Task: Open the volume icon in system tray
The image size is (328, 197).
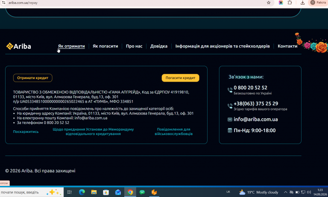Action: (x=309, y=192)
